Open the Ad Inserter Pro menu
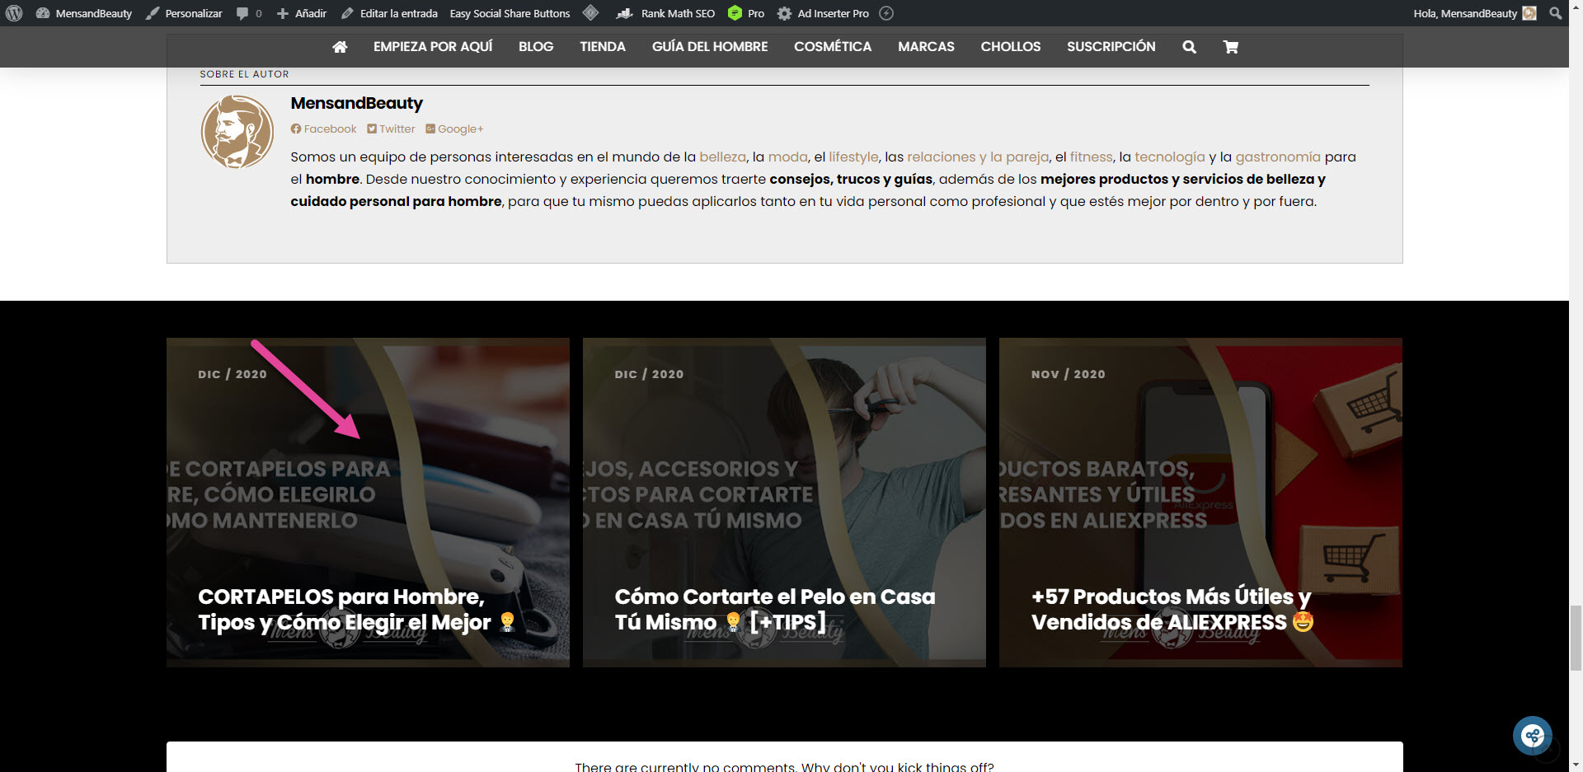Image resolution: width=1583 pixels, height=772 pixels. [823, 13]
